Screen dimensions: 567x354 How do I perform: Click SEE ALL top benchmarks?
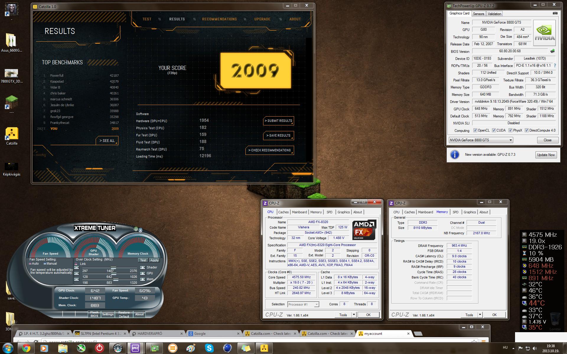(107, 141)
